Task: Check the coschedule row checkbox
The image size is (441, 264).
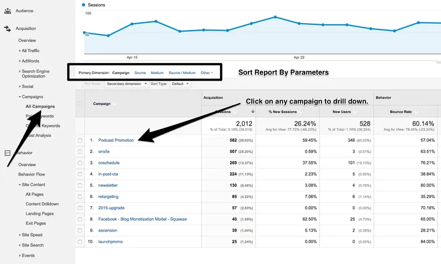Action: pyautogui.click(x=80, y=163)
